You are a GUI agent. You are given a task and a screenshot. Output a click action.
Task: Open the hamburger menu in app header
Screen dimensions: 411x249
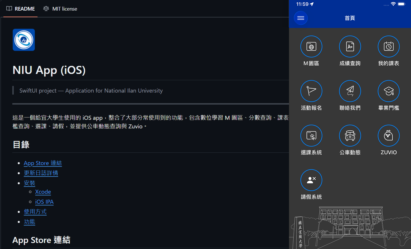tap(301, 18)
